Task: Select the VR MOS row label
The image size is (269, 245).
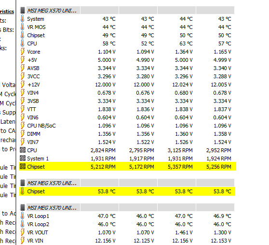Action: click(36, 27)
